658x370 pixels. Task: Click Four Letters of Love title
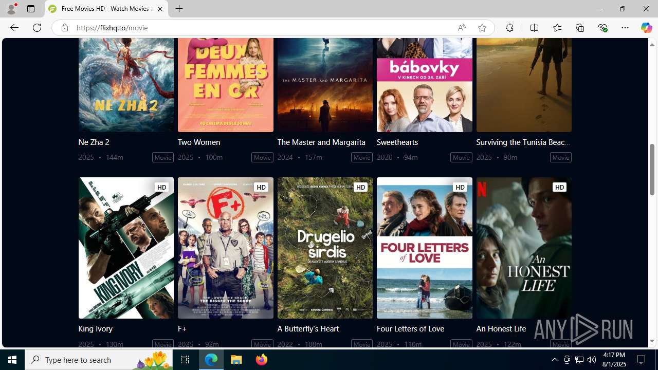[x=410, y=328]
